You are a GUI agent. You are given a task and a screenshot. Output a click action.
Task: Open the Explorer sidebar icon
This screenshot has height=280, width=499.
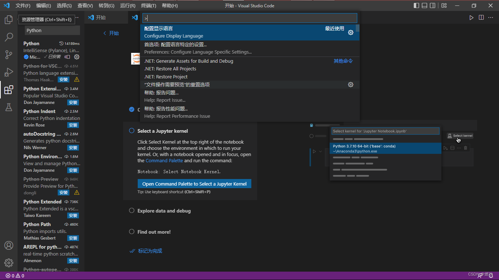8,20
